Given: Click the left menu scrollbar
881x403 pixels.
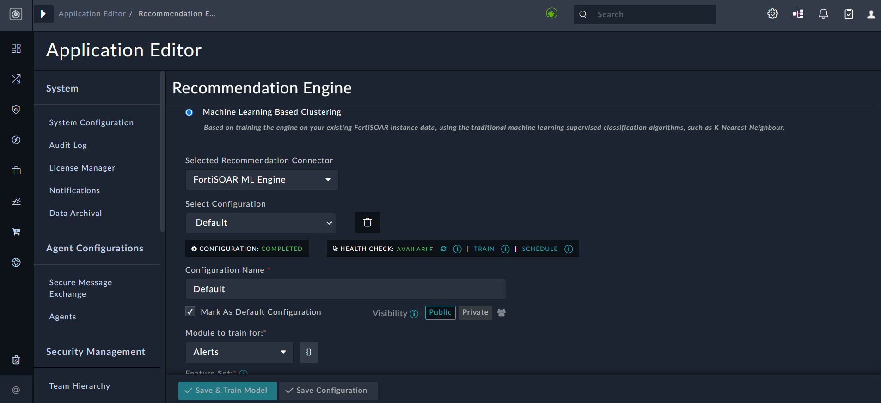Looking at the screenshot, I should coord(162,152).
